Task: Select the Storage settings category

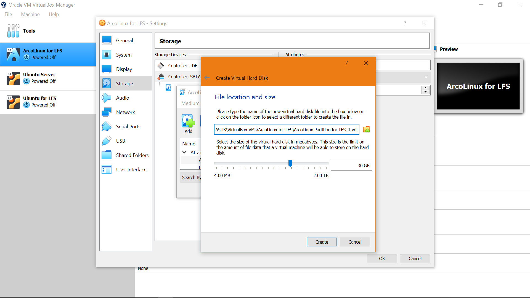Action: coord(126,84)
